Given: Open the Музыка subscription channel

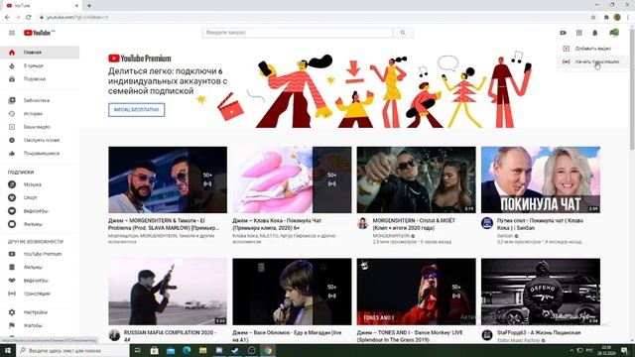Looking at the screenshot, I should pos(40,184).
